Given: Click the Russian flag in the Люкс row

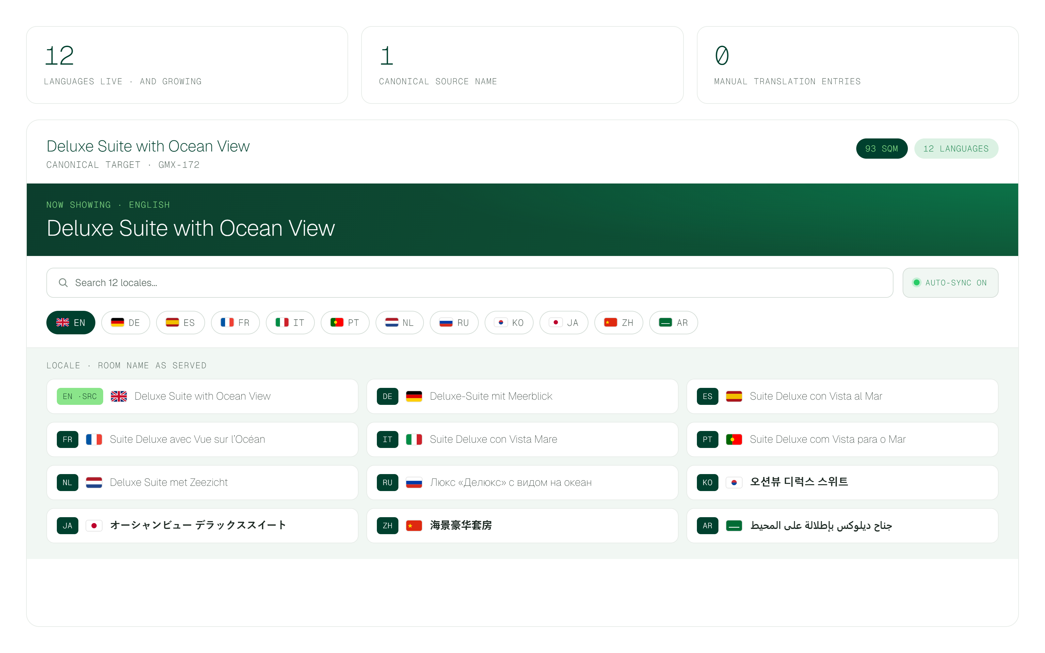Looking at the screenshot, I should point(414,483).
